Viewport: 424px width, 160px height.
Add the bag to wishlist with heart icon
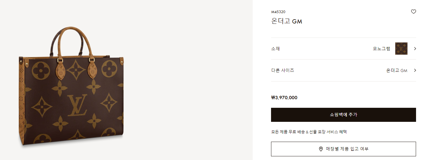(413, 12)
